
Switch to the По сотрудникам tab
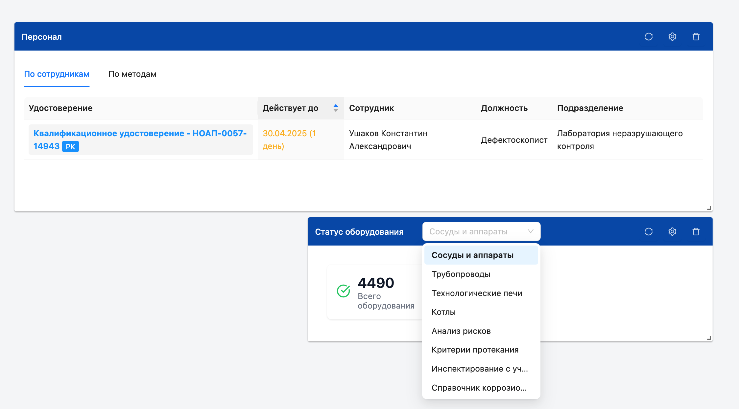click(x=57, y=74)
